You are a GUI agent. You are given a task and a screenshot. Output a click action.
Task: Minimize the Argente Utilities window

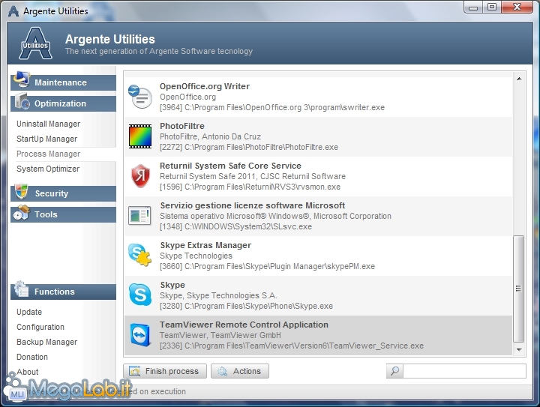[x=473, y=7]
